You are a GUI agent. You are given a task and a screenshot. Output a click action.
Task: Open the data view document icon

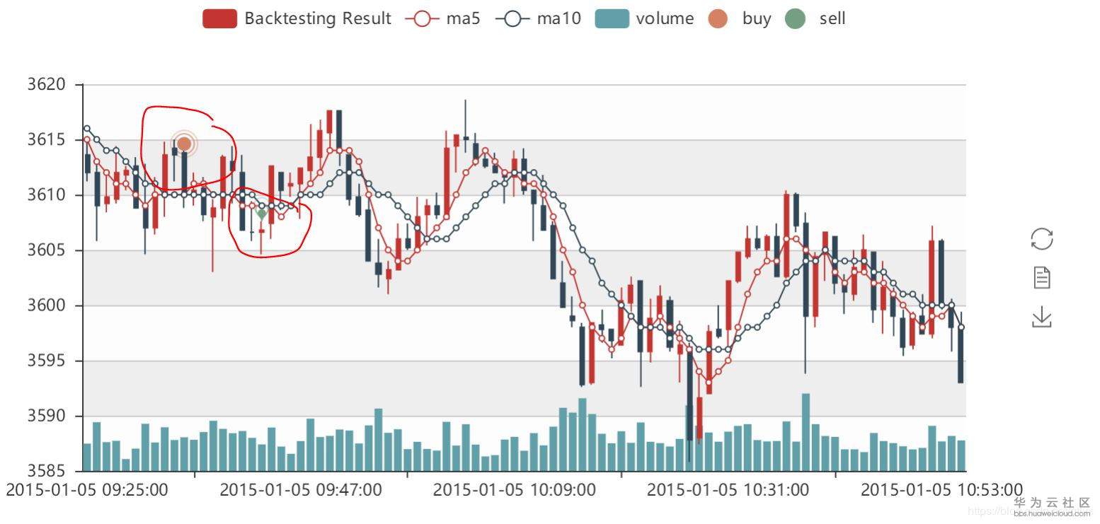(1042, 277)
